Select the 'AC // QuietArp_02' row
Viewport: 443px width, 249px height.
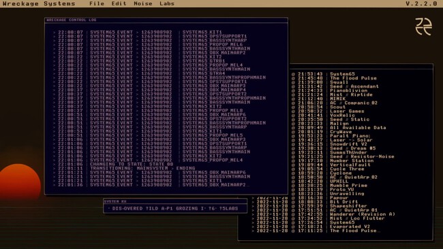tap(335, 177)
